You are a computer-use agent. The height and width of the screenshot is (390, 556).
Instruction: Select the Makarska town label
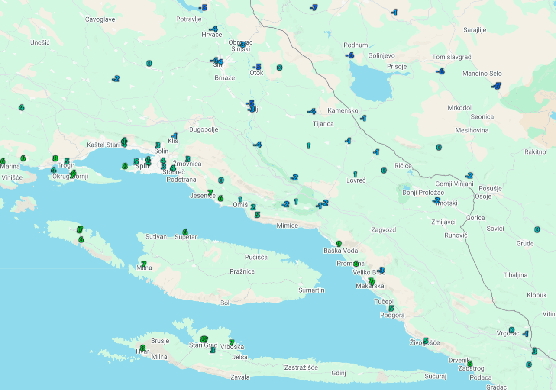point(370,286)
